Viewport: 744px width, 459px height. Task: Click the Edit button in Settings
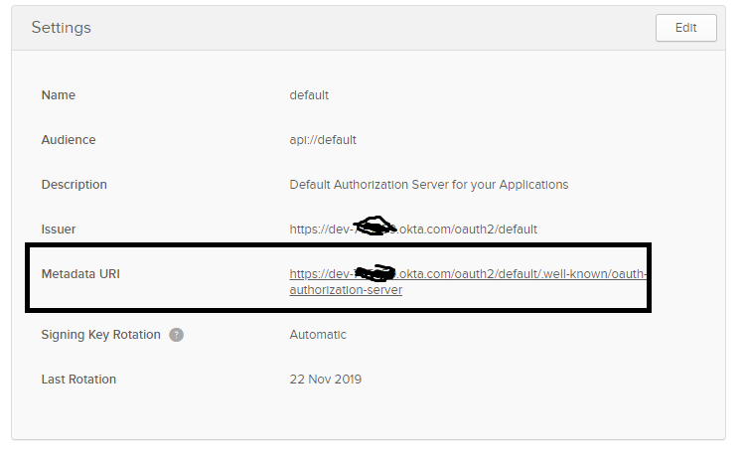(x=685, y=28)
